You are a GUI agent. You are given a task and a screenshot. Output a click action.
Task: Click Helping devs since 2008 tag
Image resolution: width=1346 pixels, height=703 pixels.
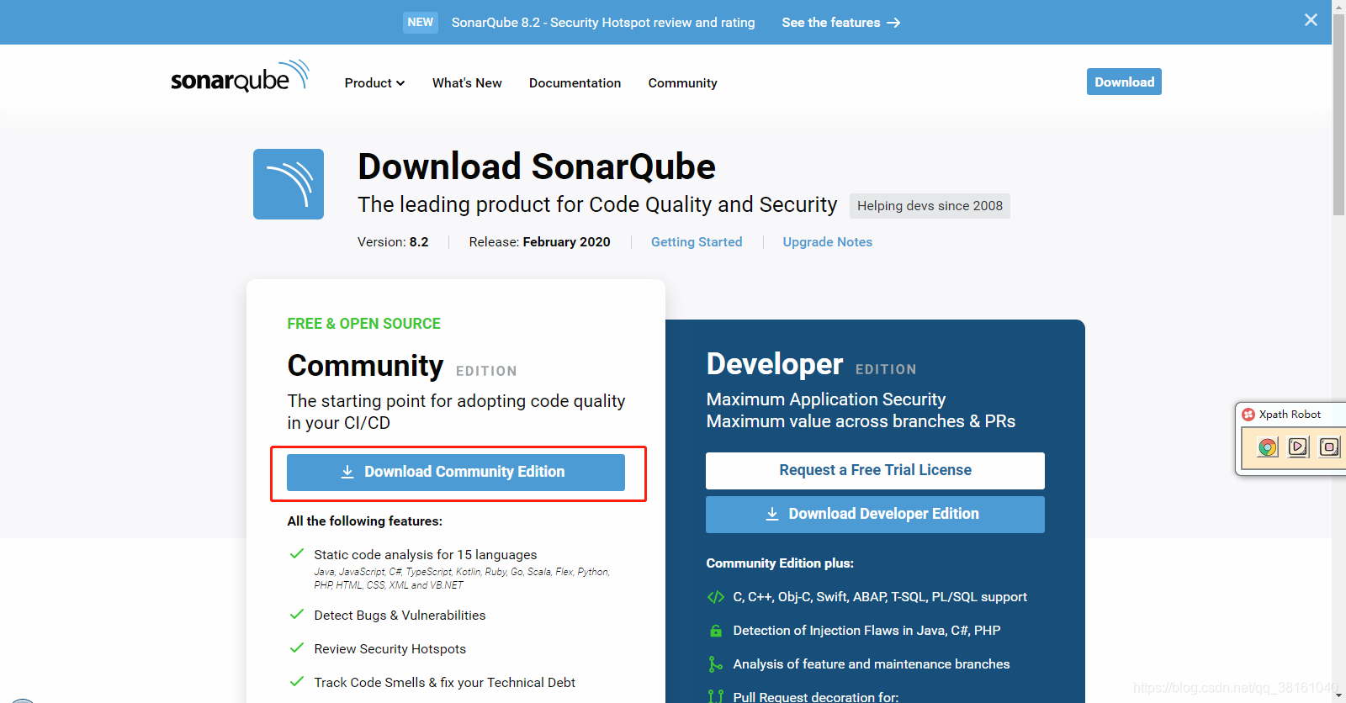point(930,206)
